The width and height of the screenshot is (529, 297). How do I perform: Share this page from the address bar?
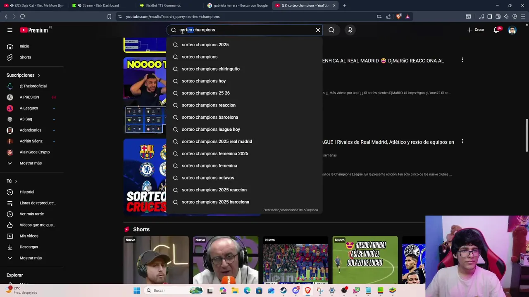click(x=388, y=16)
